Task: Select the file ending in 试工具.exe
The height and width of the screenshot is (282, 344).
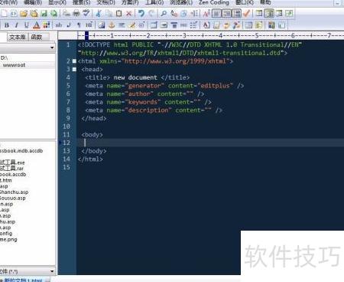Action: (12, 162)
